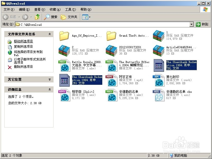212x159 pixels.
Task: Open the Search (搜索) toolbar button
Action: (x=51, y=17)
